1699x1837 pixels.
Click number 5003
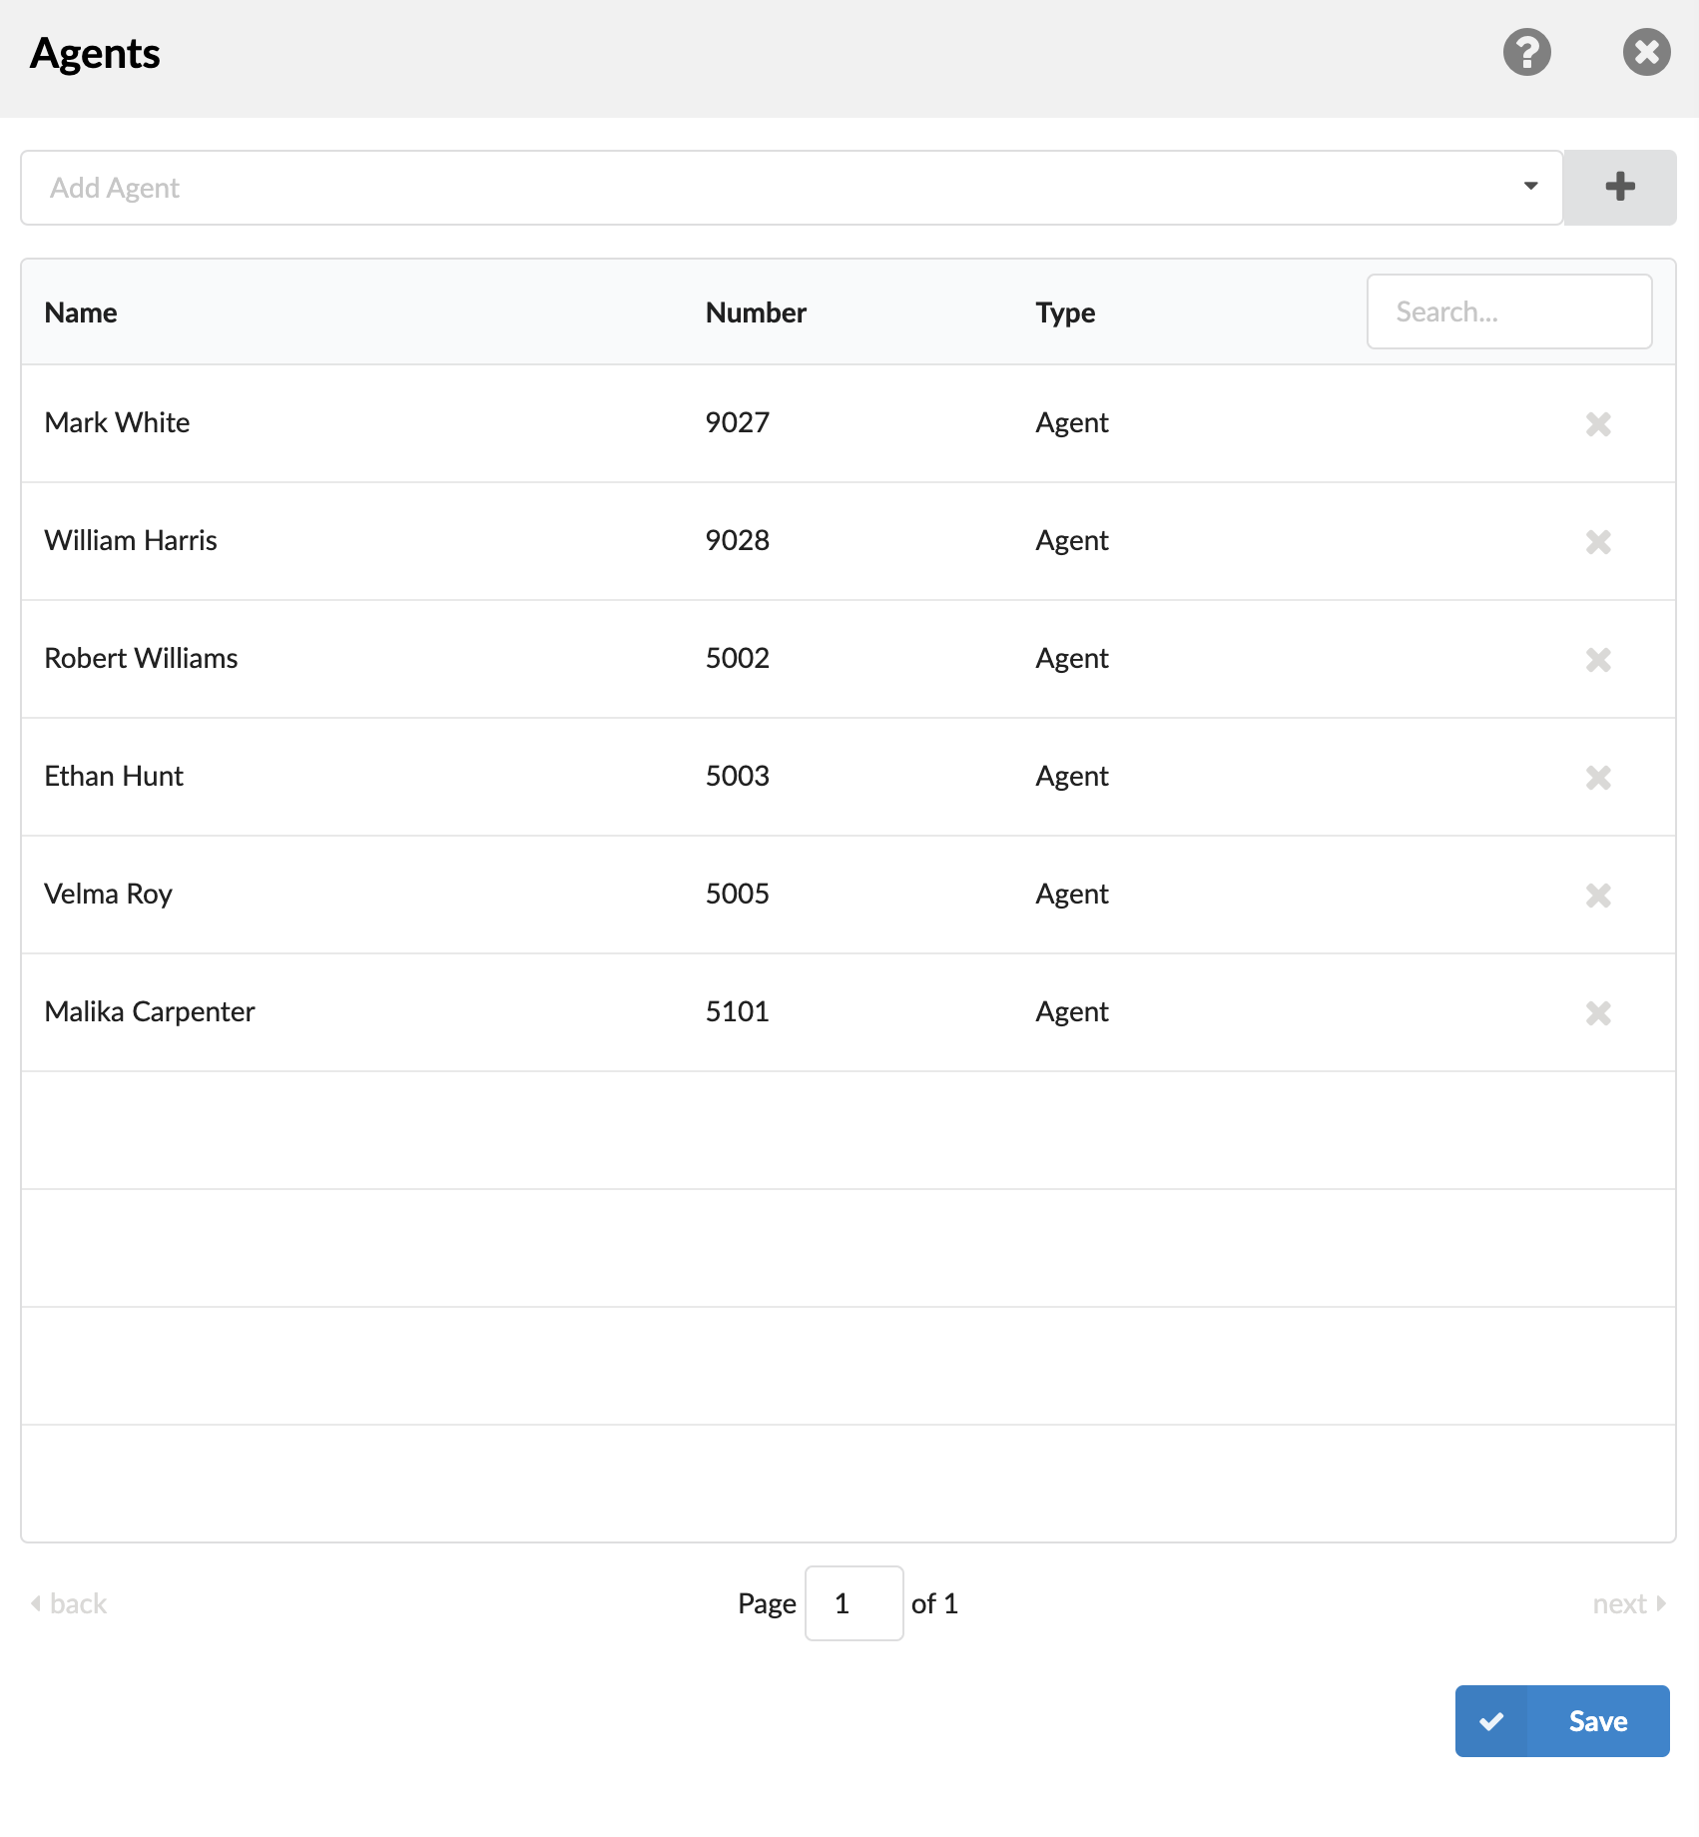pyautogui.click(x=738, y=776)
